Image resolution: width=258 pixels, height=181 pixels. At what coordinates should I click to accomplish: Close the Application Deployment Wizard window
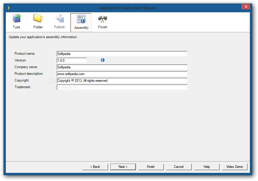tap(246, 7)
